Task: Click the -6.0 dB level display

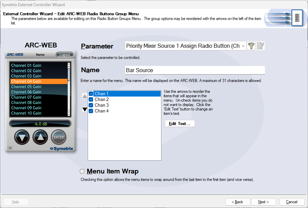Action: click(40, 124)
